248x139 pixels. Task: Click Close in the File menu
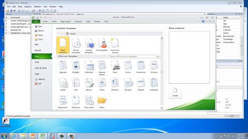tap(39, 39)
